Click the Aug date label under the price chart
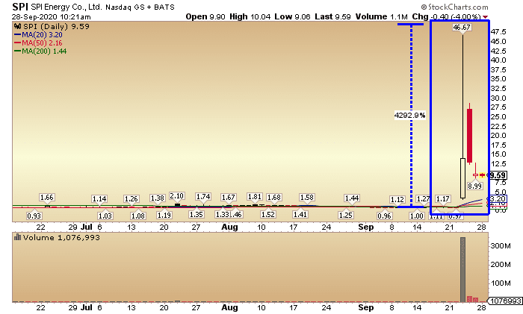The height and width of the screenshot is (314, 523). click(230, 227)
